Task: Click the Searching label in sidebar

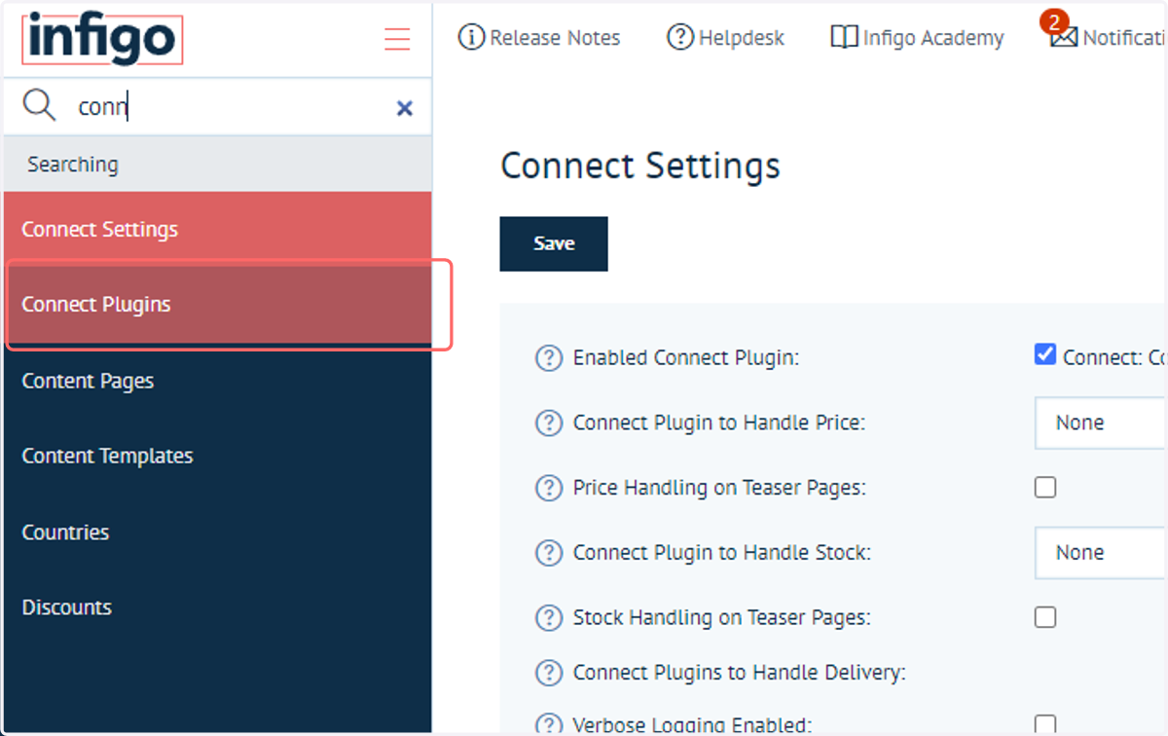Action: pyautogui.click(x=73, y=164)
